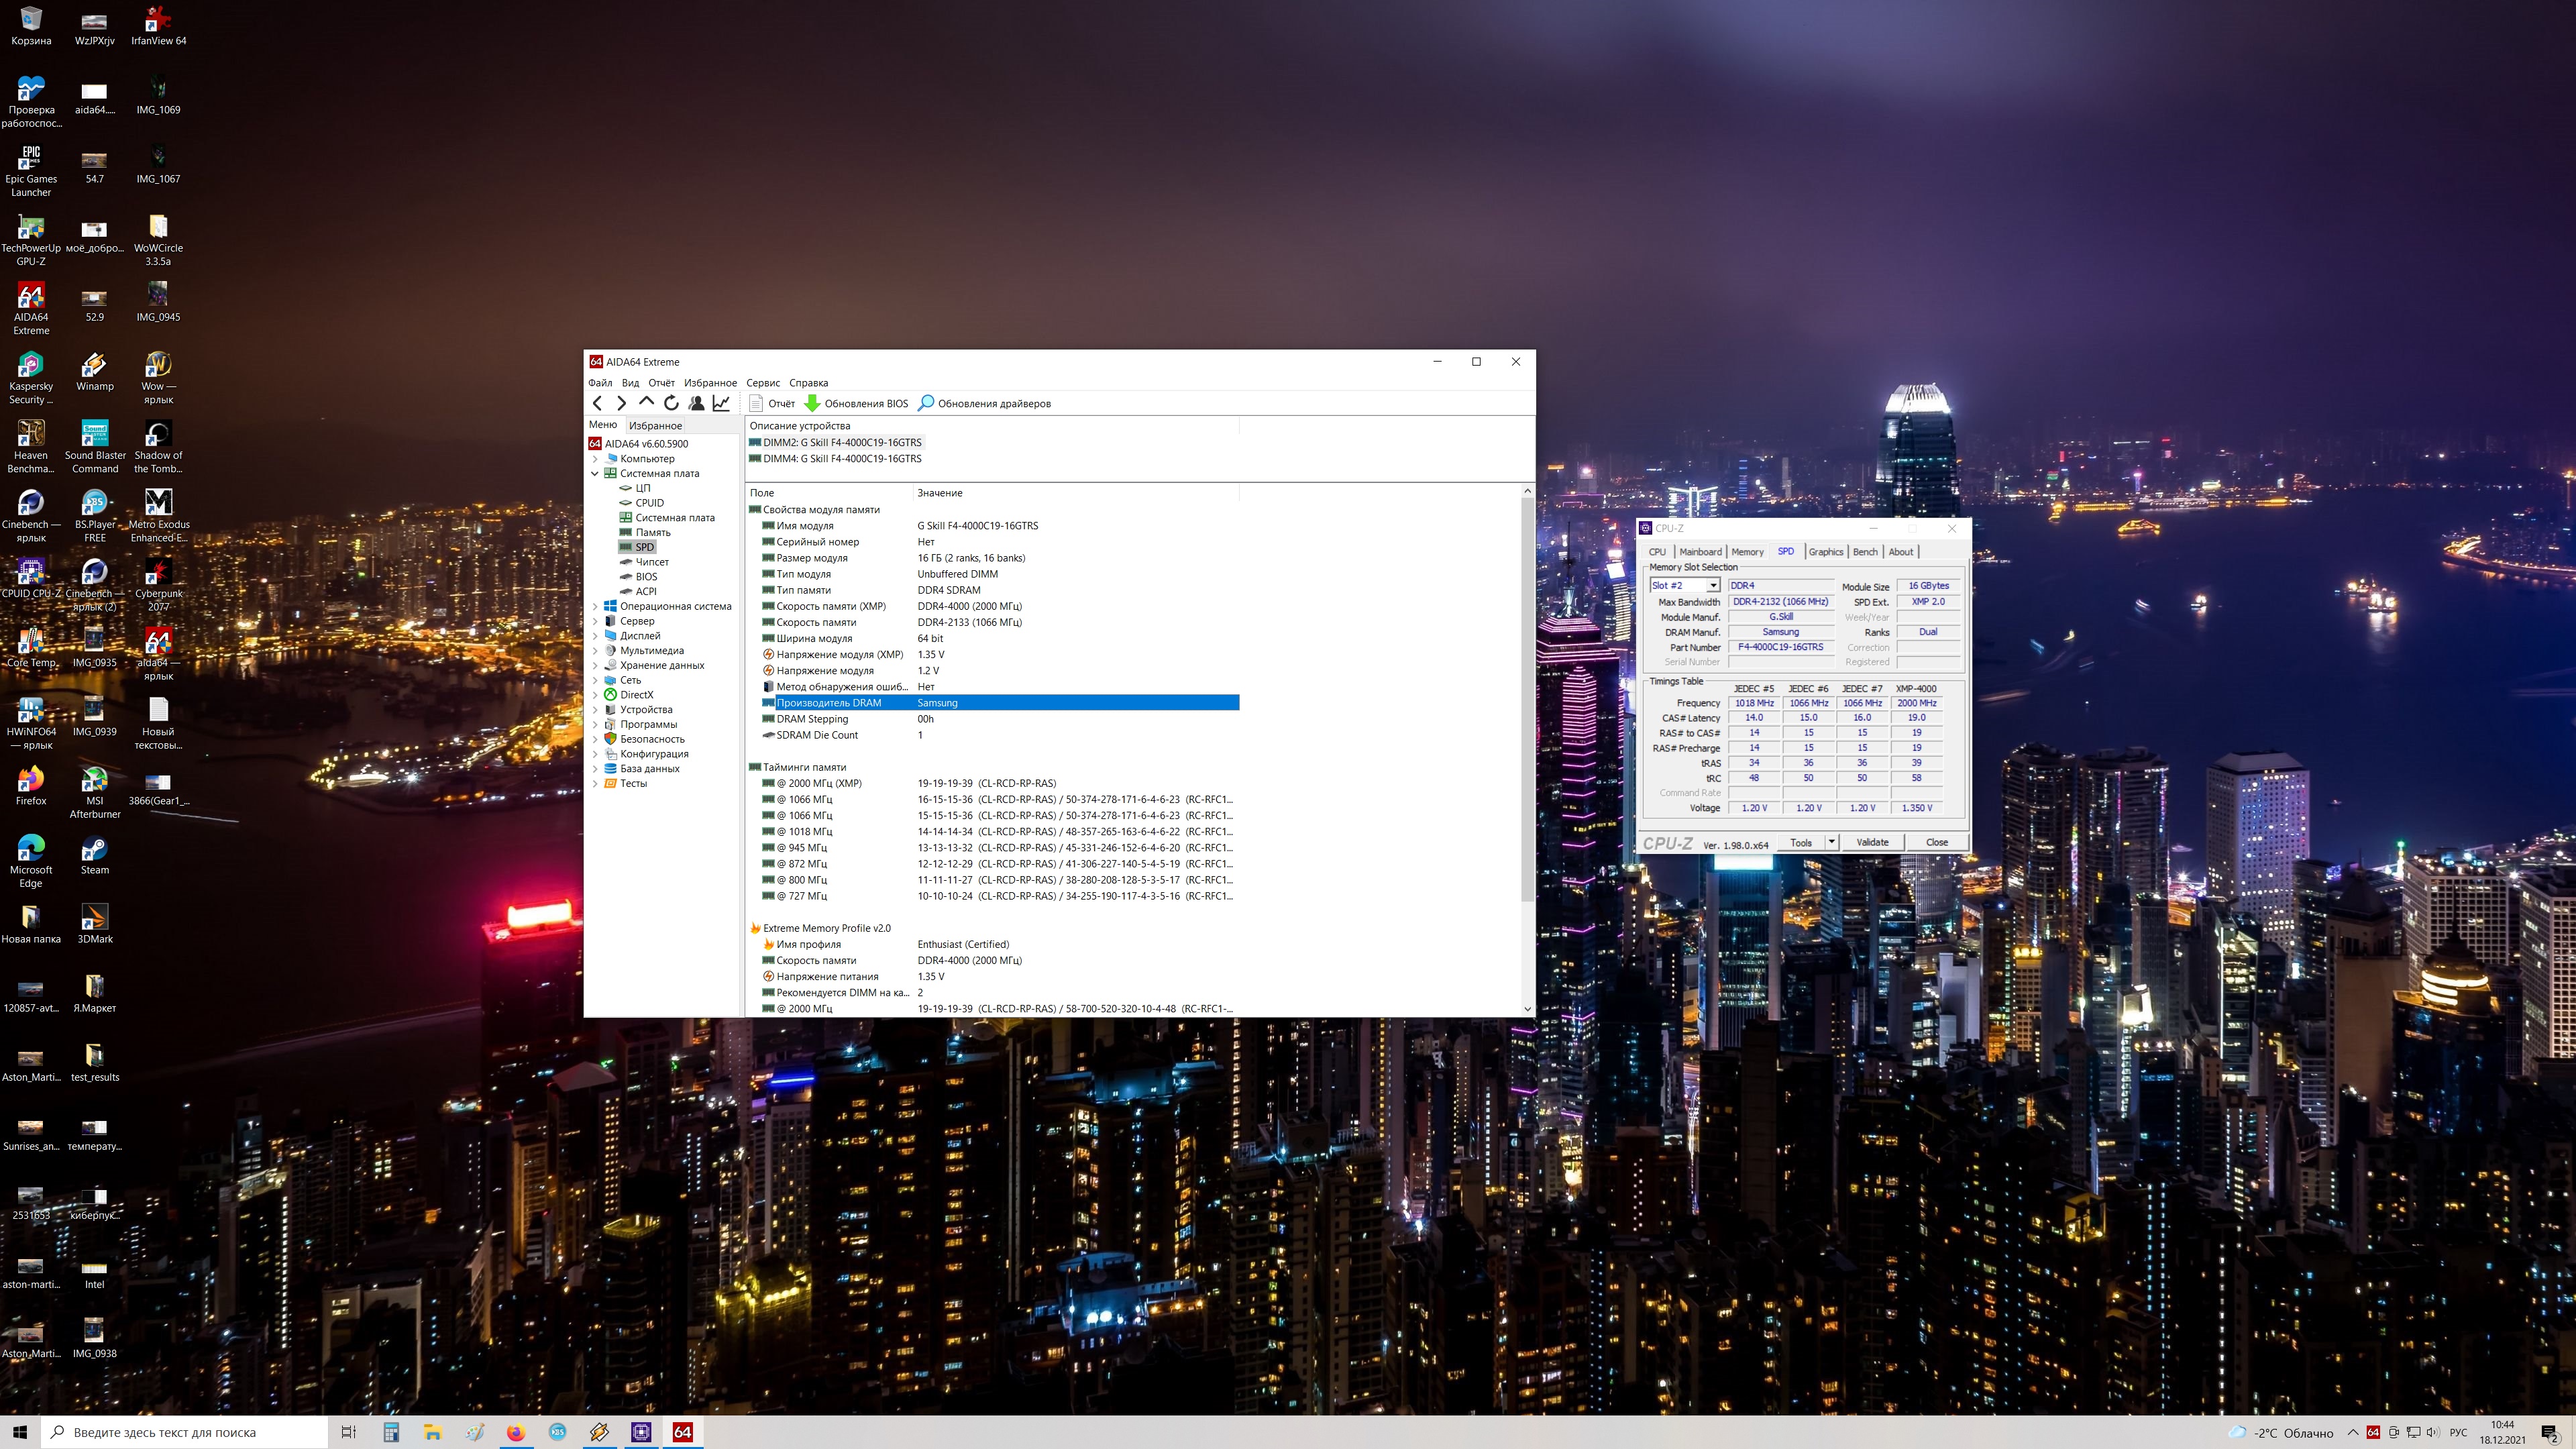
Task: Select DIMM4 G Skill module entry
Action: point(841,459)
